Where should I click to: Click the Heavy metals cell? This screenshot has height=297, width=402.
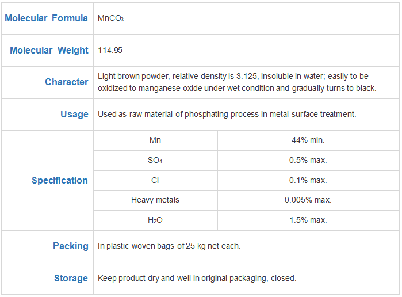click(x=155, y=200)
